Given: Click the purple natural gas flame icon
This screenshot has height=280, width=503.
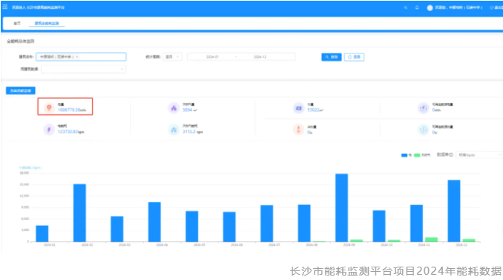Looking at the screenshot, I should (174, 108).
